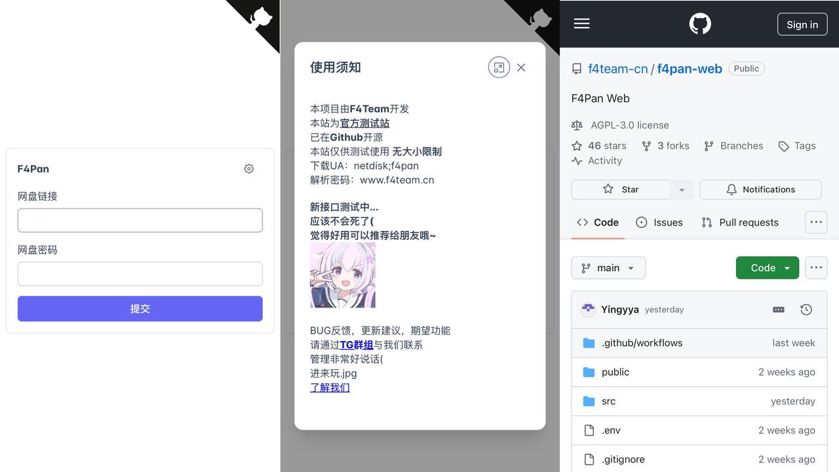Open the Tags link

tap(805, 146)
